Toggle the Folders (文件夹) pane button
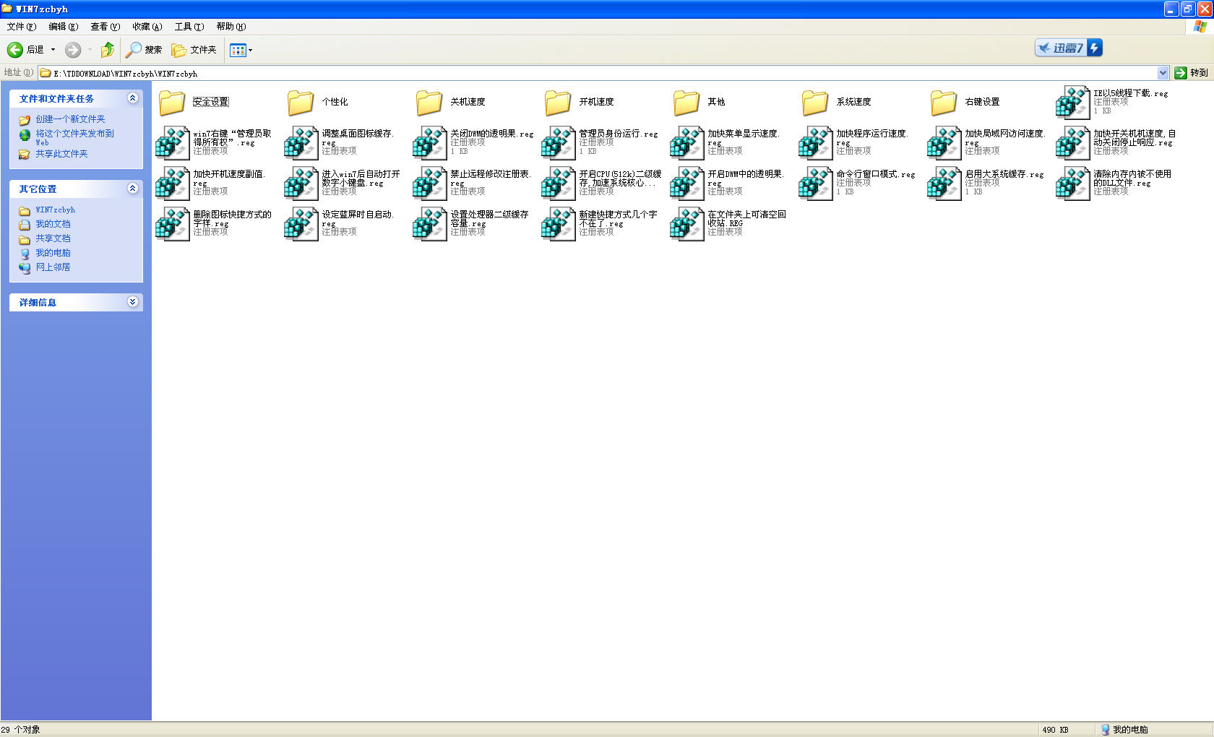Viewport: 1214px width, 737px height. pyautogui.click(x=194, y=50)
